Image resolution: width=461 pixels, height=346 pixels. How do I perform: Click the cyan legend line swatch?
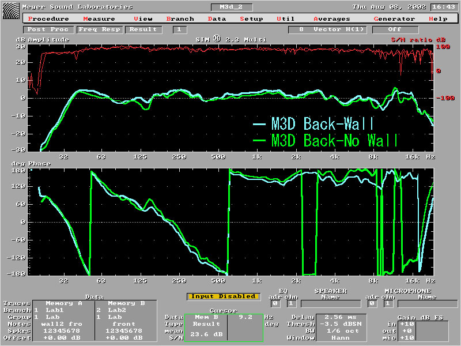pyautogui.click(x=259, y=125)
